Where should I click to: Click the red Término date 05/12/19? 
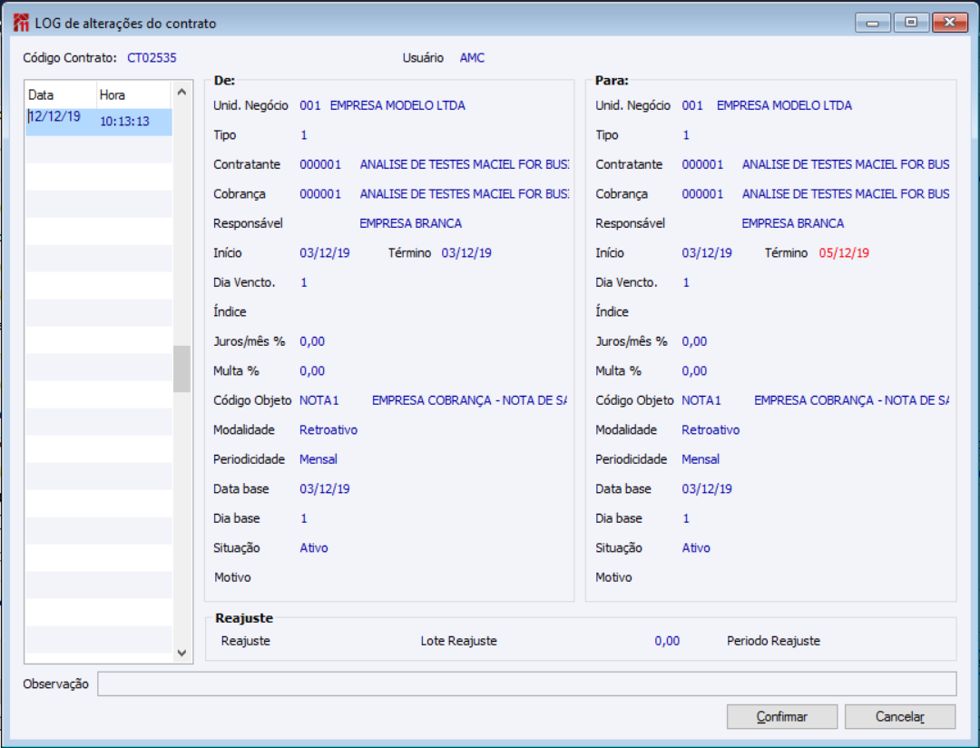tap(843, 253)
